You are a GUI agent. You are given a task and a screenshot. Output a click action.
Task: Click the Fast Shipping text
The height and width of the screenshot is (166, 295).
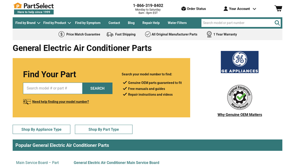coord(125,34)
